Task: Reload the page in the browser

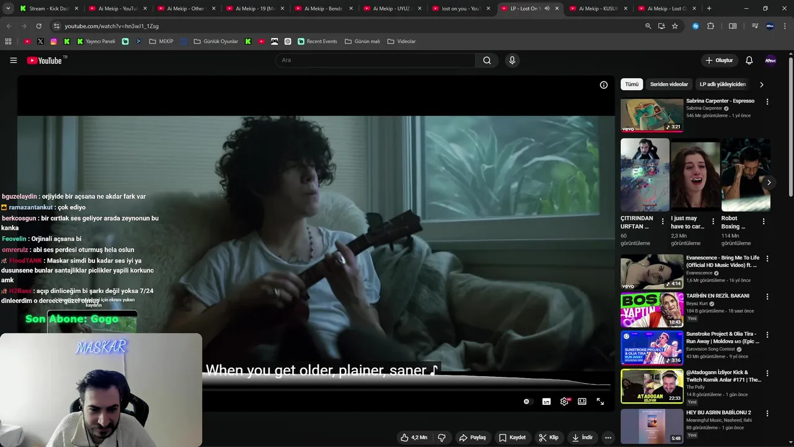Action: point(38,26)
